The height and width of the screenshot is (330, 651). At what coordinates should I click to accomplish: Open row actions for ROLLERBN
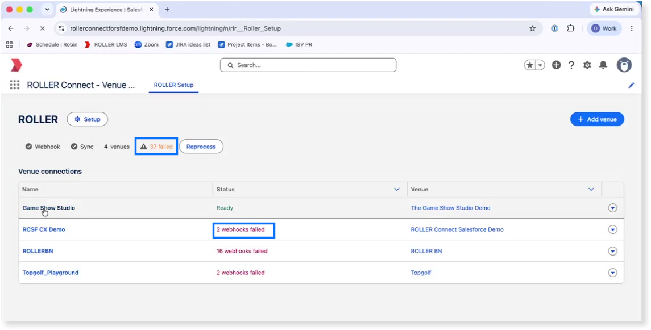coord(612,251)
